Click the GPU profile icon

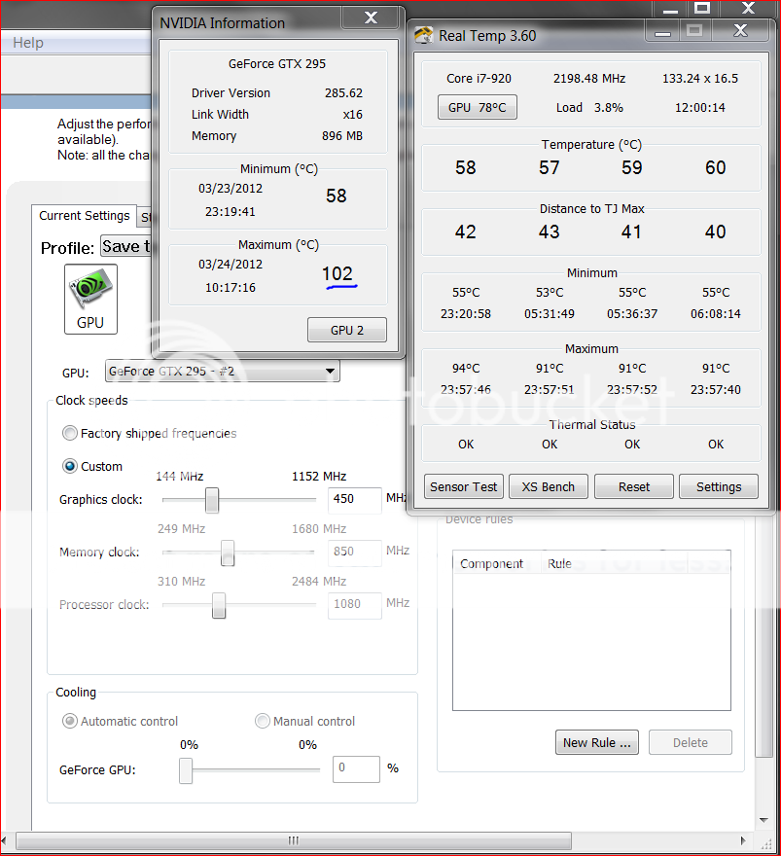click(x=90, y=300)
